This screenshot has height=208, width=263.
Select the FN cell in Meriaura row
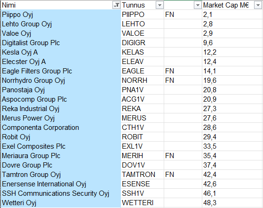pos(183,156)
